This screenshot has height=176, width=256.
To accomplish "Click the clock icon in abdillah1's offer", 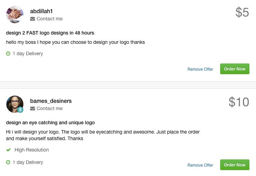I will point(8,53).
